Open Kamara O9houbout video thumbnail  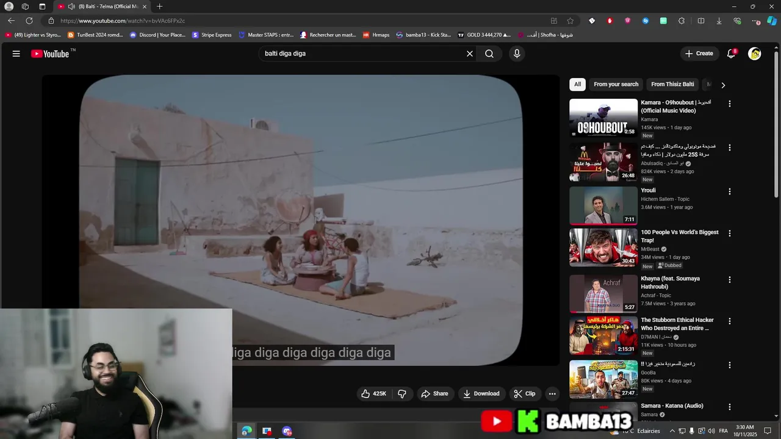[x=603, y=118]
